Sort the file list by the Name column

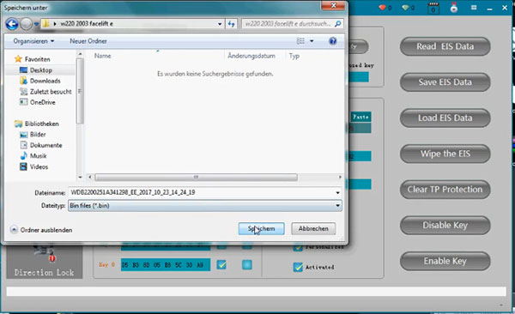102,56
